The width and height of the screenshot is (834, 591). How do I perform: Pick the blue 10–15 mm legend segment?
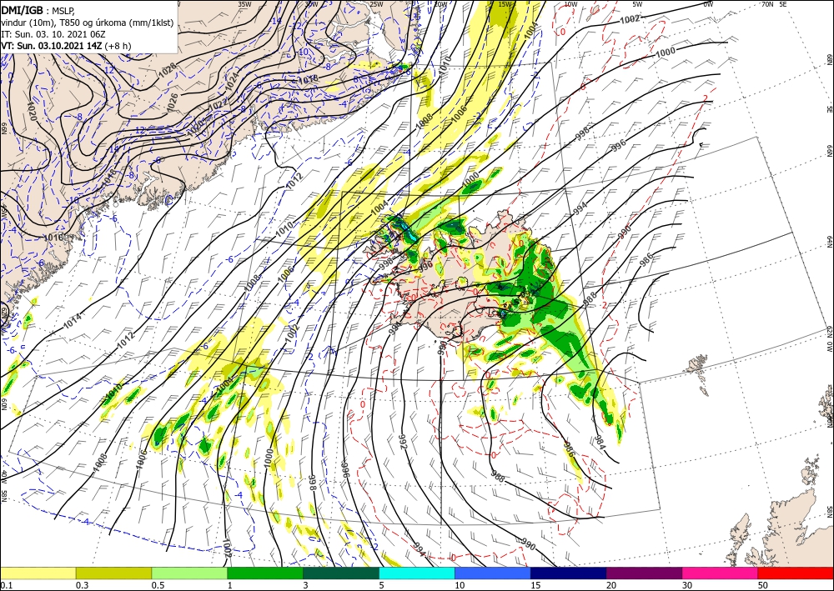(x=493, y=573)
